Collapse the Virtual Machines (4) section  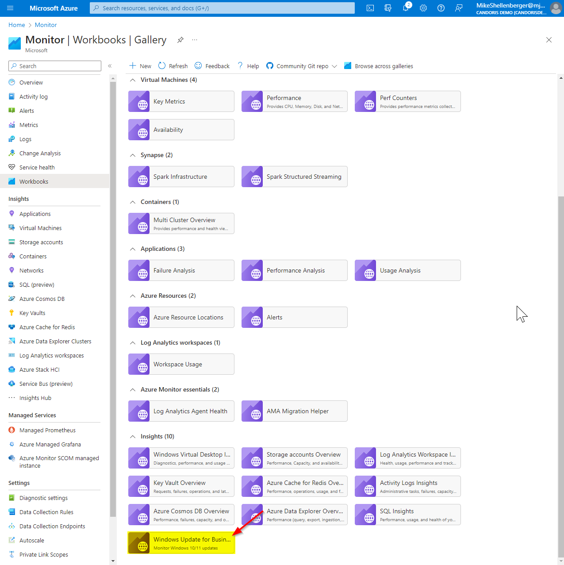[133, 80]
